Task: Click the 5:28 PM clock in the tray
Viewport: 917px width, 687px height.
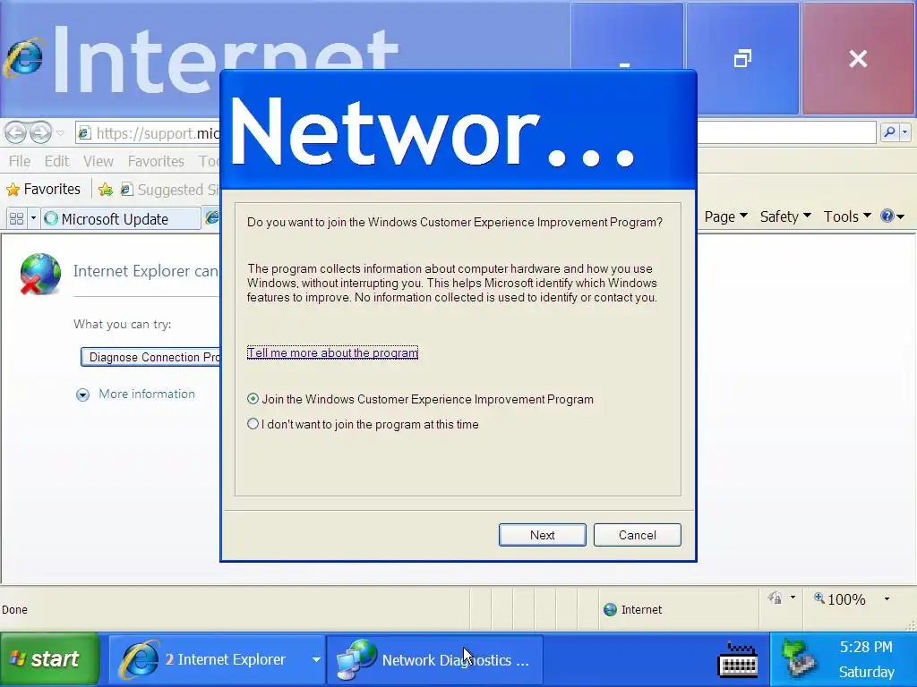Action: [866, 648]
